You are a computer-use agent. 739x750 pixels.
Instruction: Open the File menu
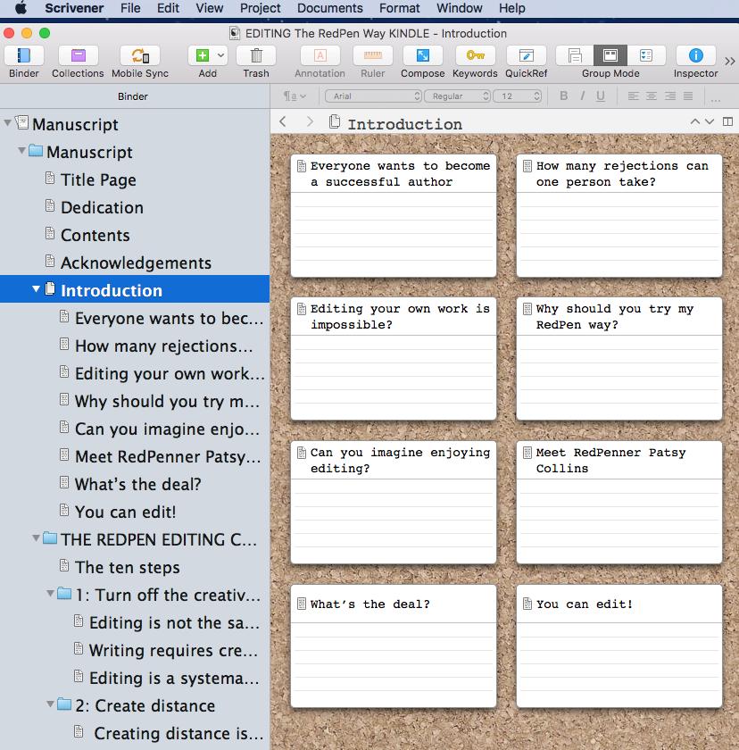pyautogui.click(x=130, y=8)
